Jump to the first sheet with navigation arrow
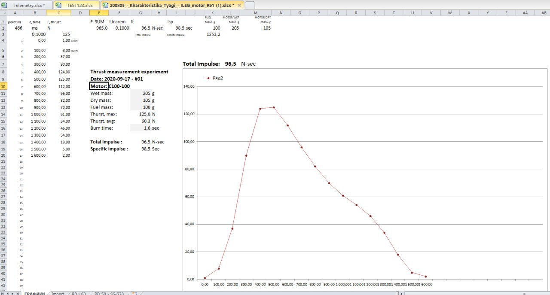550x295 pixels. 2,293
